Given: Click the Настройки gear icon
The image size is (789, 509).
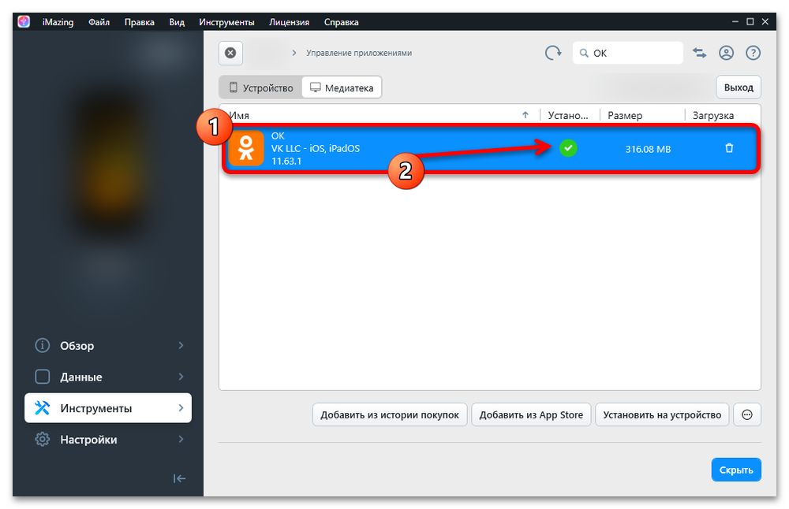Looking at the screenshot, I should coord(43,439).
